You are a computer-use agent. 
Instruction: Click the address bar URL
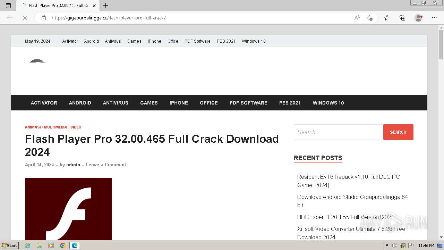coord(109,18)
